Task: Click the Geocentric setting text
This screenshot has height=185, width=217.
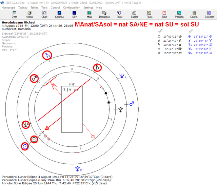Action: [9, 43]
